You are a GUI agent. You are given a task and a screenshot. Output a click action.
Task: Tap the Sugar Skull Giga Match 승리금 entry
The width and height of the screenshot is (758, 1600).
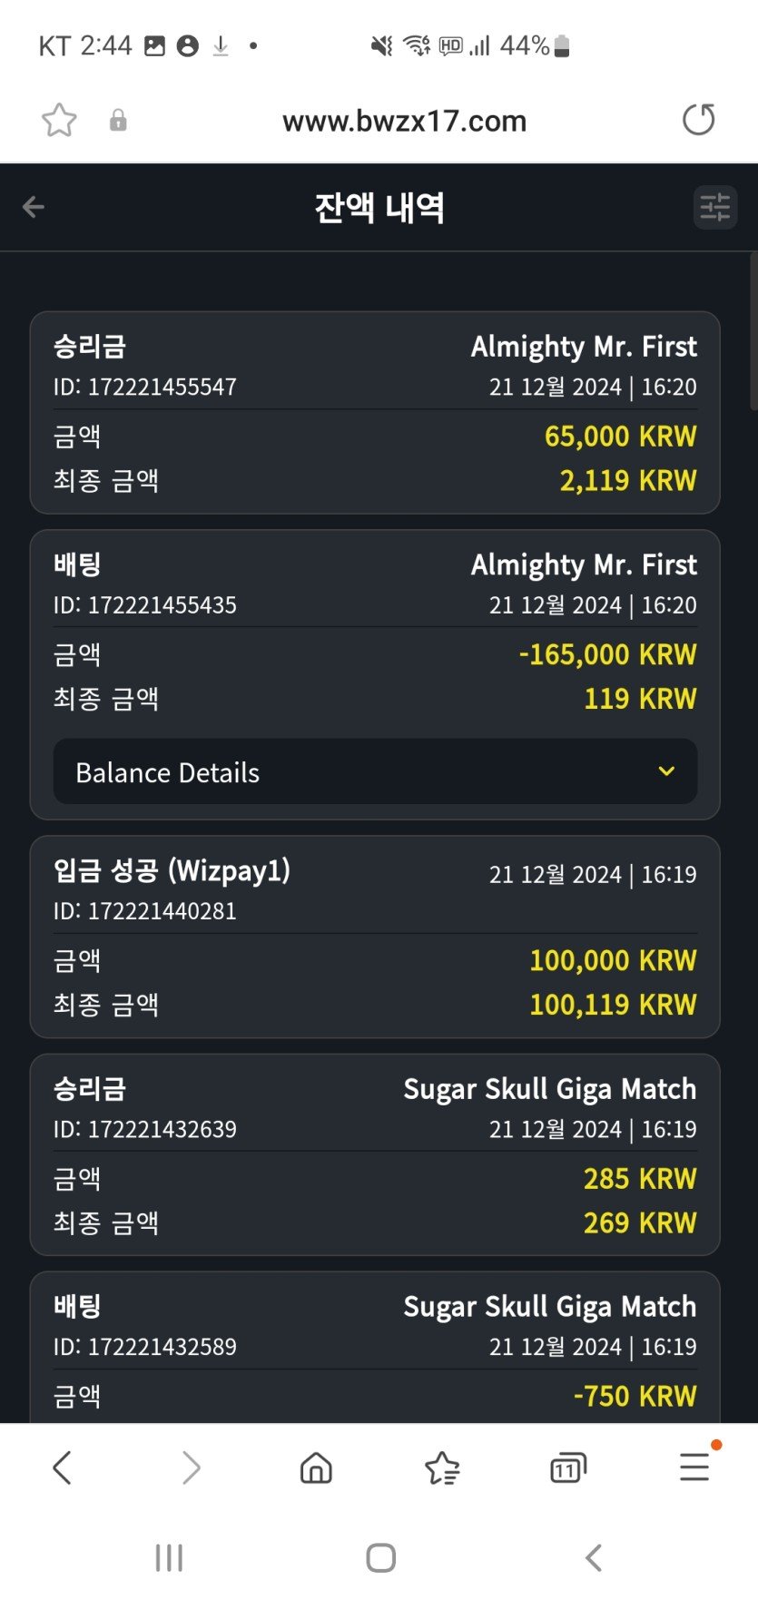click(375, 1154)
